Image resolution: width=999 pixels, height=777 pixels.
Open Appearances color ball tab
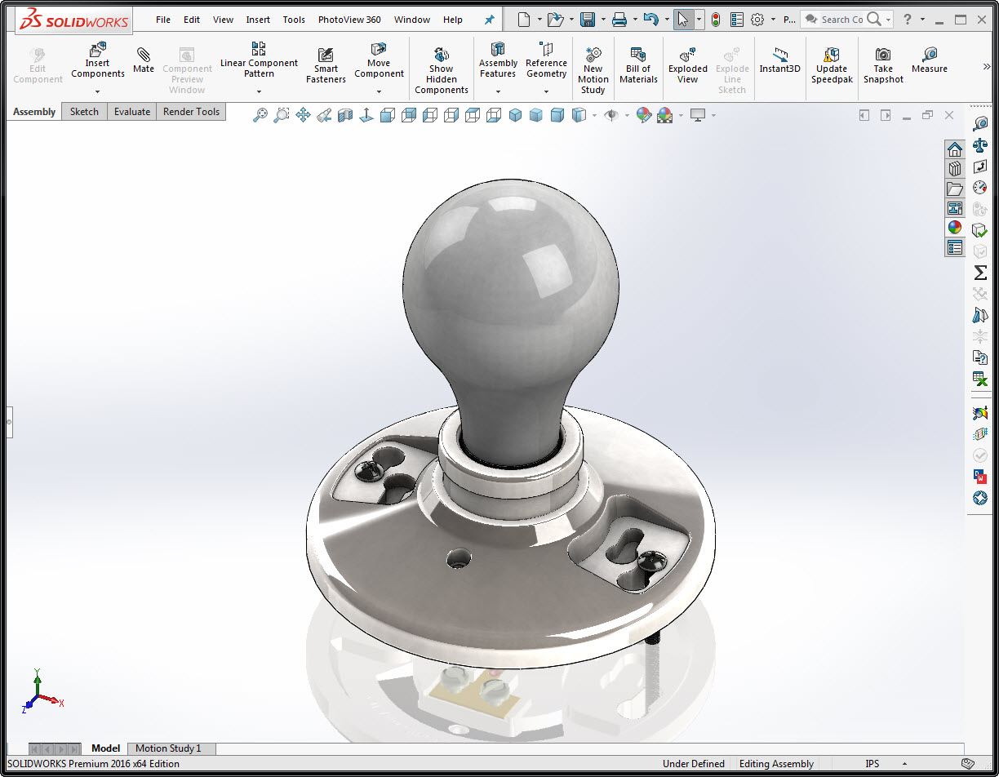coord(955,228)
